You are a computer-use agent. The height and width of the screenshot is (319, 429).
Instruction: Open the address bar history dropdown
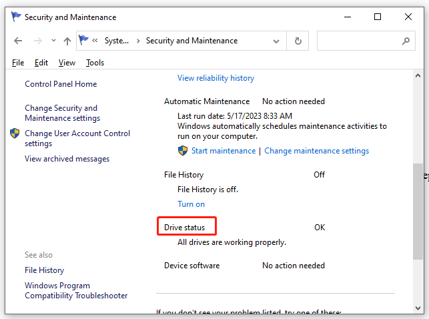pos(276,41)
